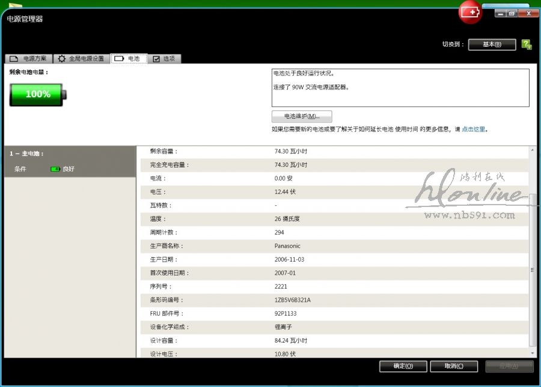Confirm with the 确定(O) button
Image resolution: width=541 pixels, height=387 pixels.
tap(403, 366)
